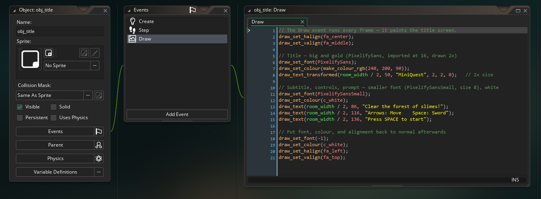Click the INS insert mode indicator
The image size is (541, 199).
pos(515,180)
